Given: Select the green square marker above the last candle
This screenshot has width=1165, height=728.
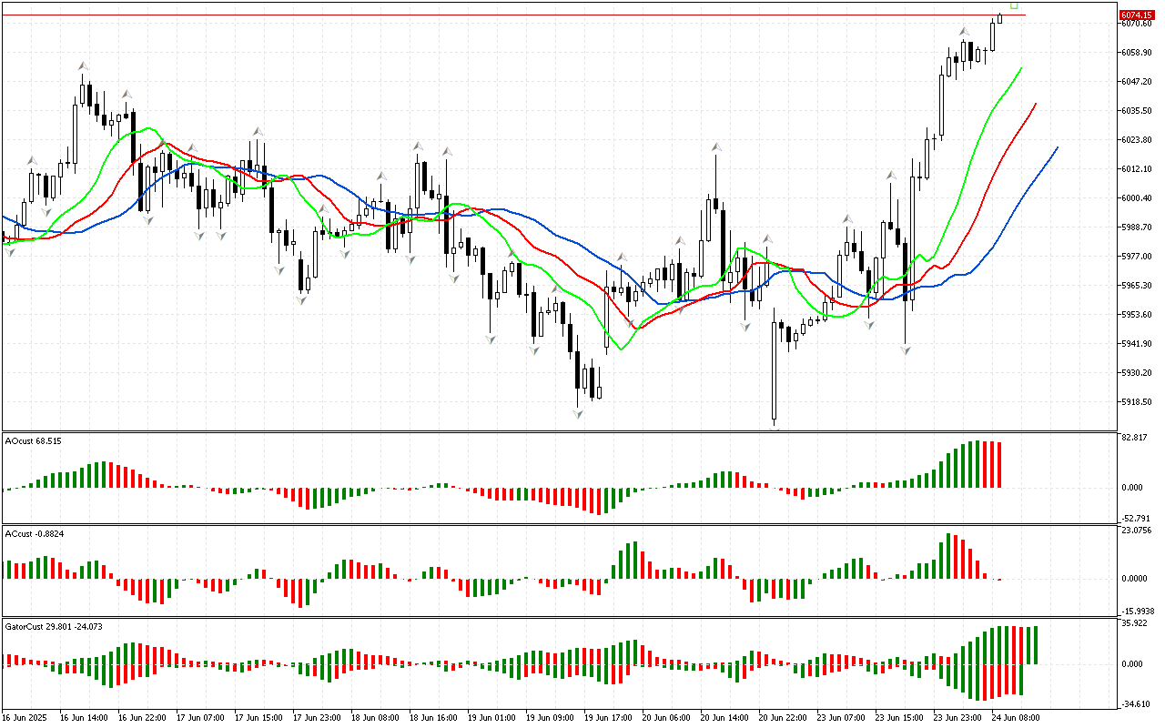Looking at the screenshot, I should pyautogui.click(x=1014, y=5).
